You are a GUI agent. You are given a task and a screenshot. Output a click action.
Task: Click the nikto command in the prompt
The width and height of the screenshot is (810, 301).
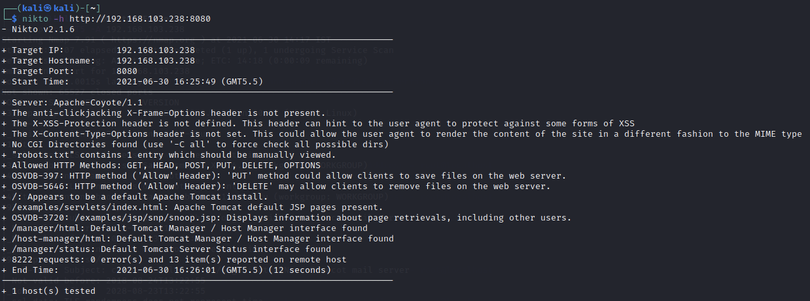(x=35, y=19)
